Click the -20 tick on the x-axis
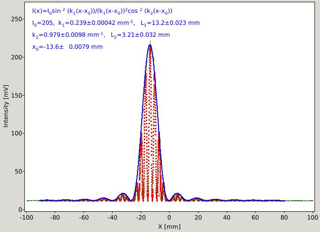 (140, 217)
